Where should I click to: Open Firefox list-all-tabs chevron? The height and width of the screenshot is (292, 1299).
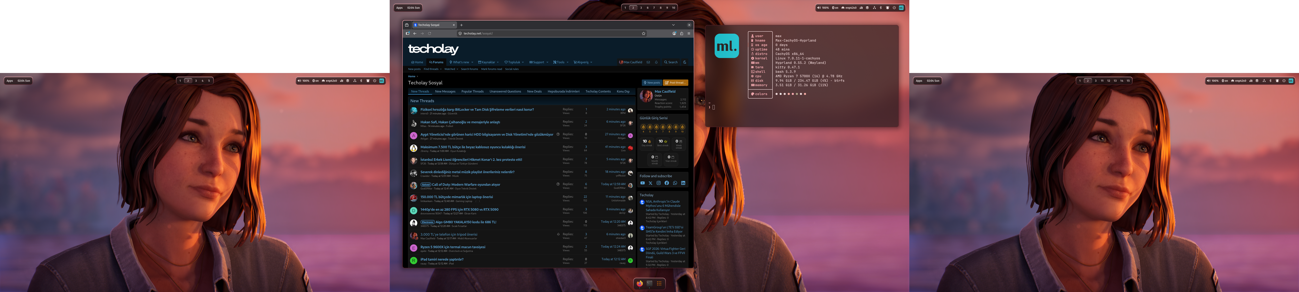coord(673,25)
